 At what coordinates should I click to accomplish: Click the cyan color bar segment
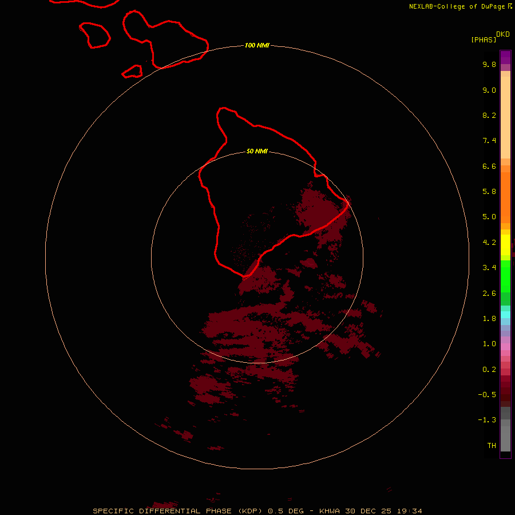pos(505,315)
